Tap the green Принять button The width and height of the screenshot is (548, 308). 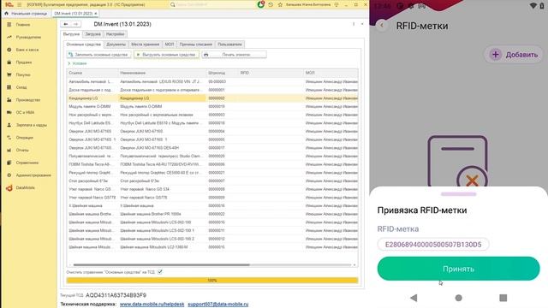(x=458, y=269)
